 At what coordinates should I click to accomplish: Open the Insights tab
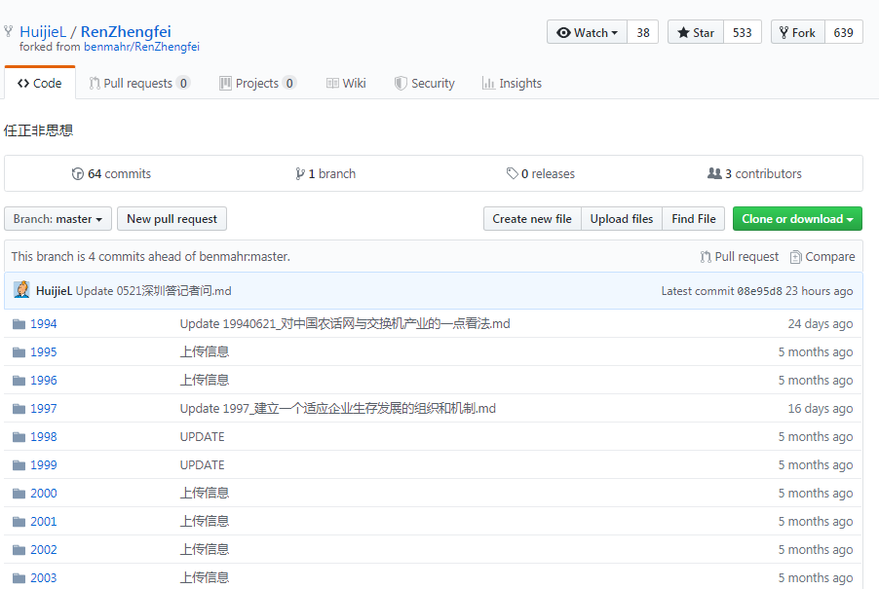point(512,84)
